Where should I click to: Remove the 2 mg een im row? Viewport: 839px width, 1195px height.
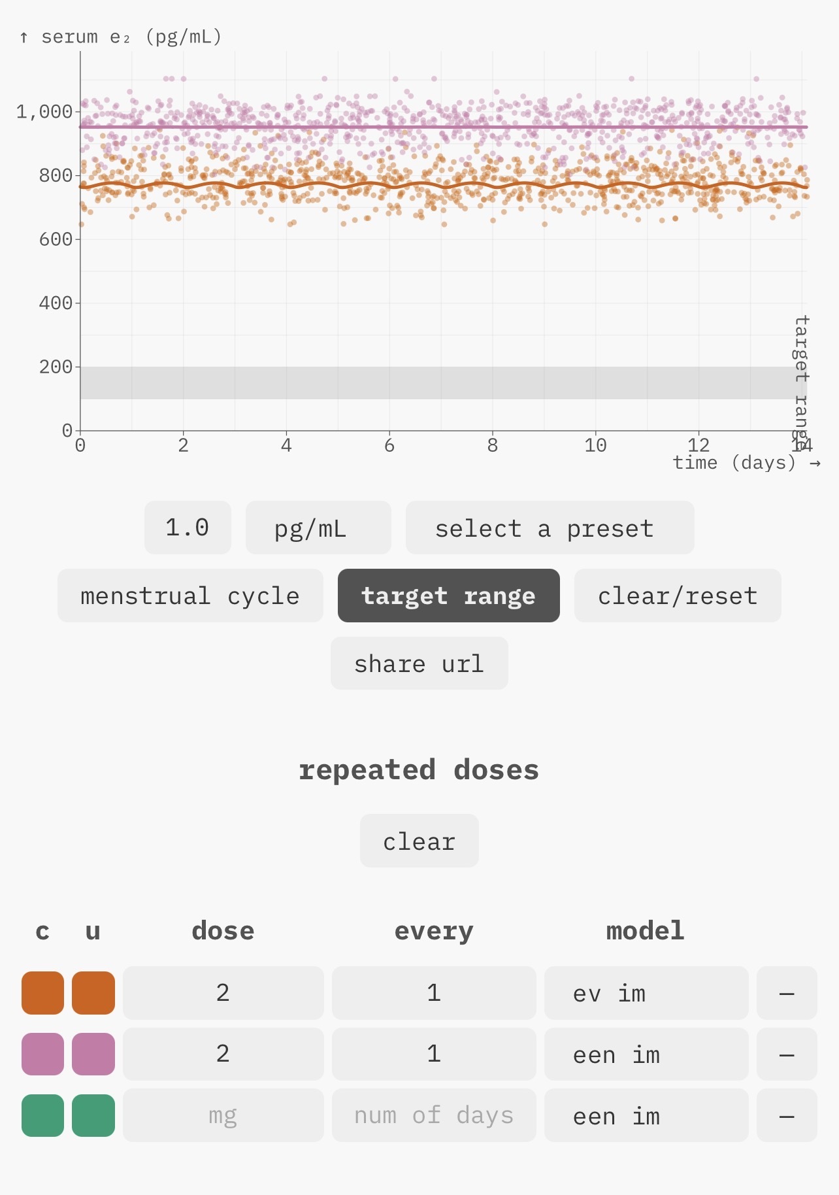(x=786, y=1054)
